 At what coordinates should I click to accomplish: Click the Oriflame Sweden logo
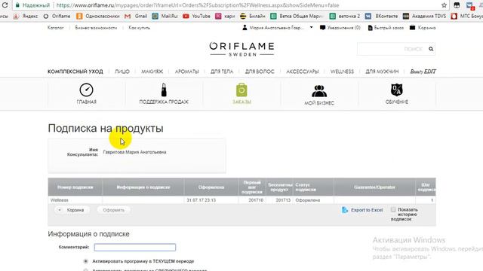coord(241,49)
